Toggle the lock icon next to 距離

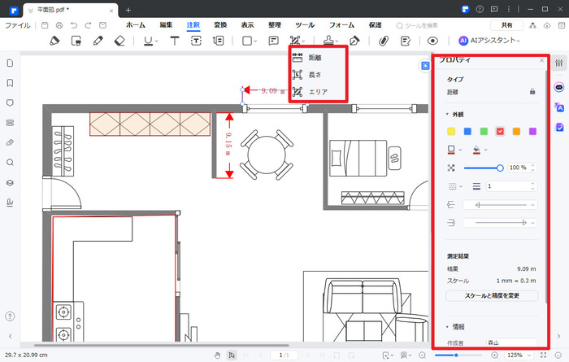coord(532,91)
